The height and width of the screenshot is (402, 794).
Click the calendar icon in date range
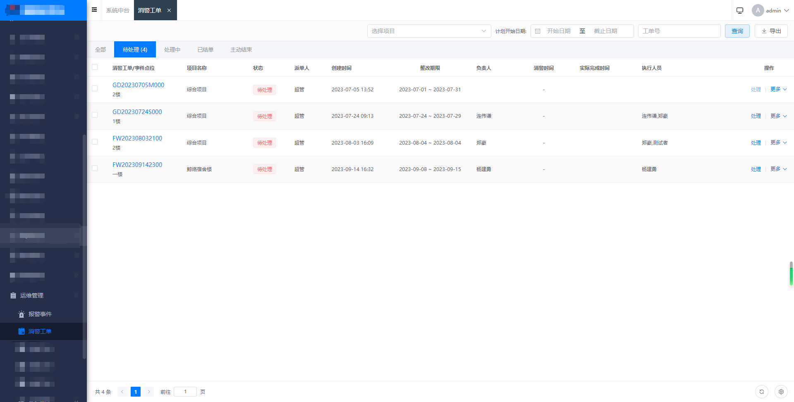(x=538, y=31)
